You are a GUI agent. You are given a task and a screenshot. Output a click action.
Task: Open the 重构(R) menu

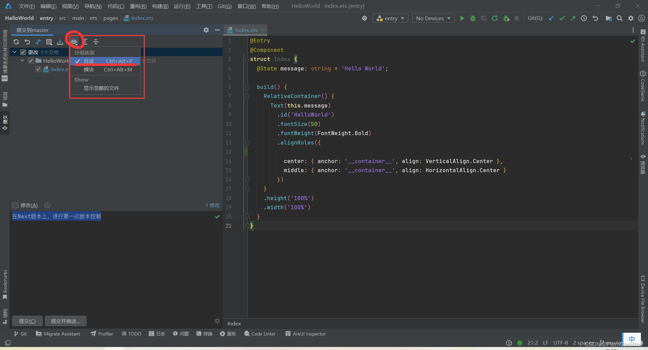click(138, 6)
